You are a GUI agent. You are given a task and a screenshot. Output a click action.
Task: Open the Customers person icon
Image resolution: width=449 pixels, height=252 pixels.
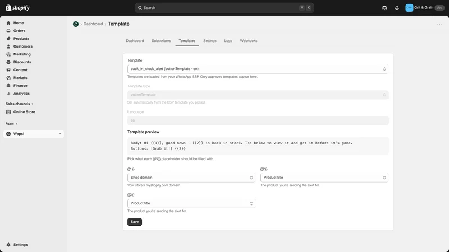(x=8, y=46)
